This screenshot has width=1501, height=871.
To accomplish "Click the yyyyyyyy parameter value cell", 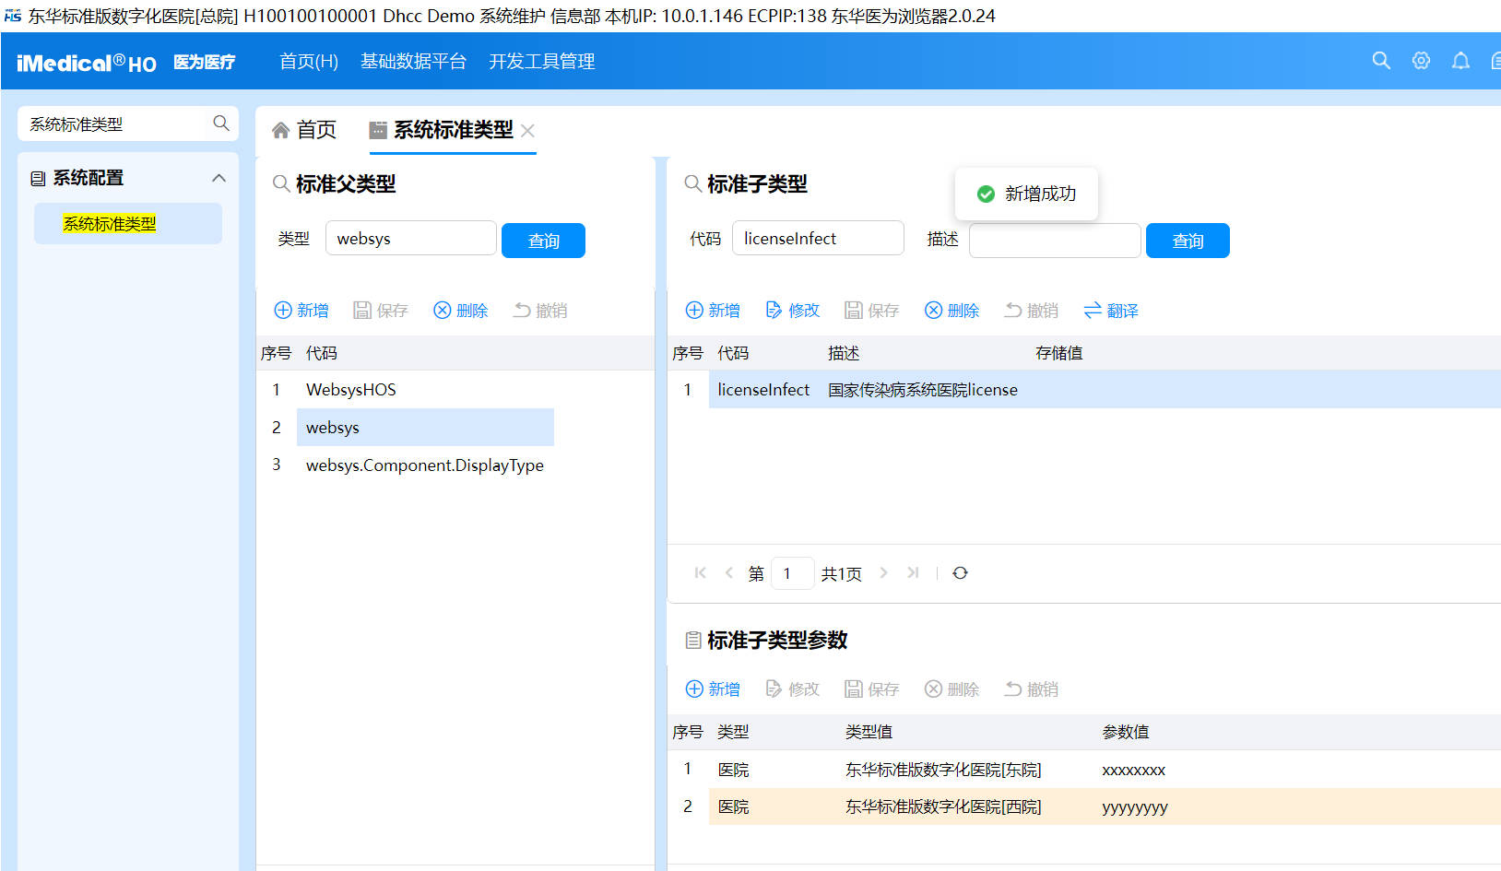I will [x=1135, y=807].
